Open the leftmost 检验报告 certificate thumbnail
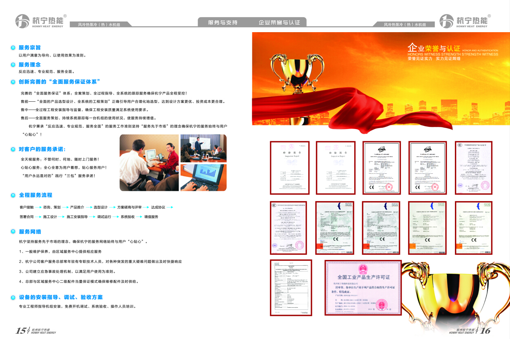 point(289,168)
